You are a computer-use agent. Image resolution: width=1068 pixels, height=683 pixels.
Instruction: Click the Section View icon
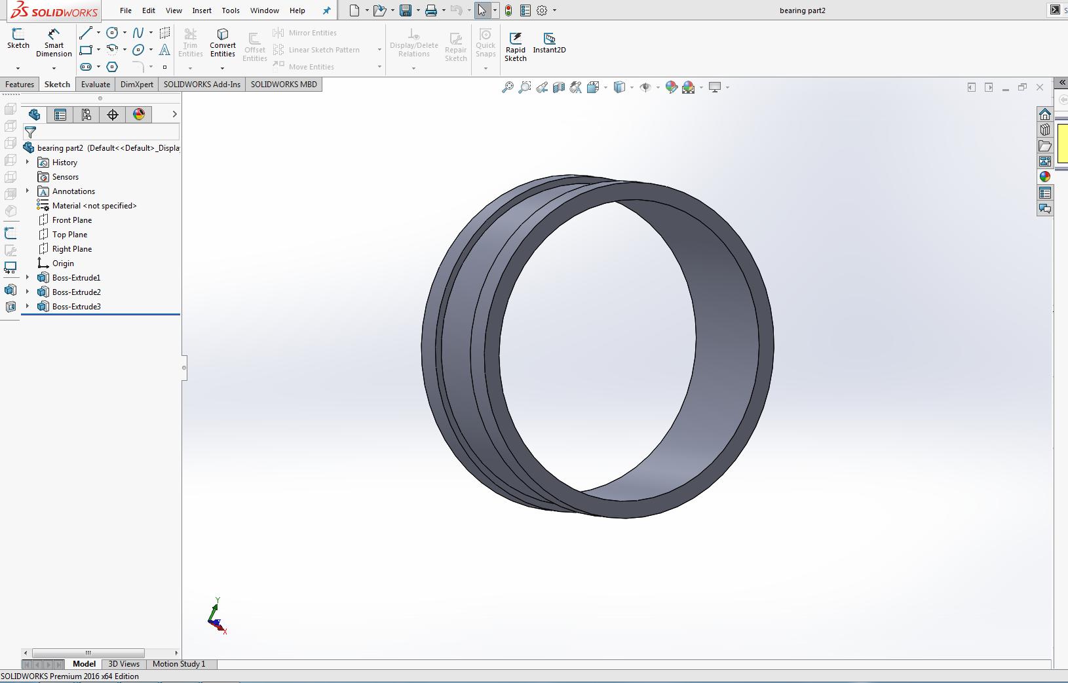pos(559,87)
